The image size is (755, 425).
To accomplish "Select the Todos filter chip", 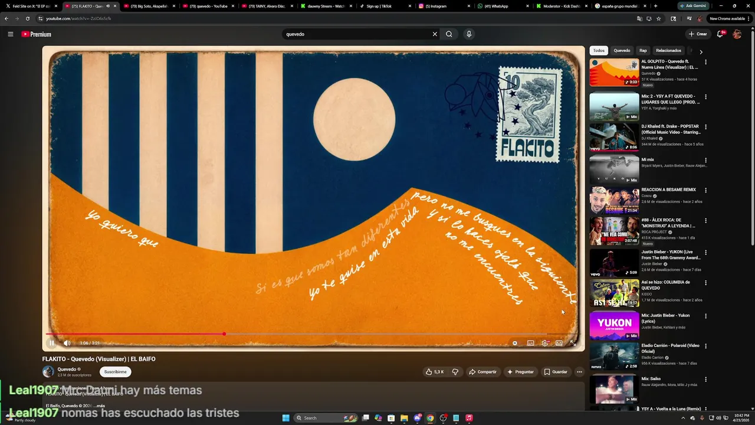I will click(x=599, y=51).
